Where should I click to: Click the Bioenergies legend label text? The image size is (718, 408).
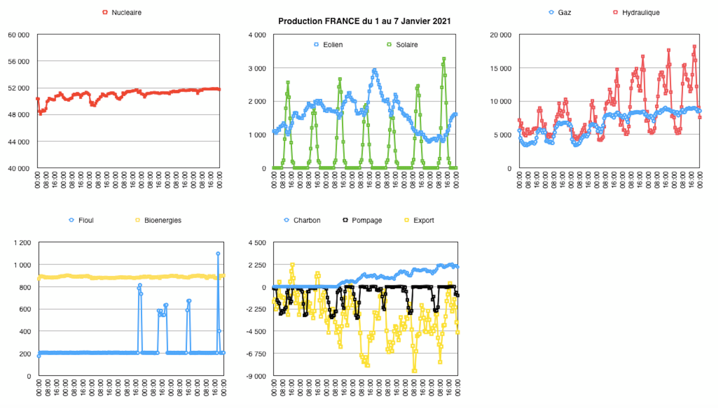click(x=163, y=220)
